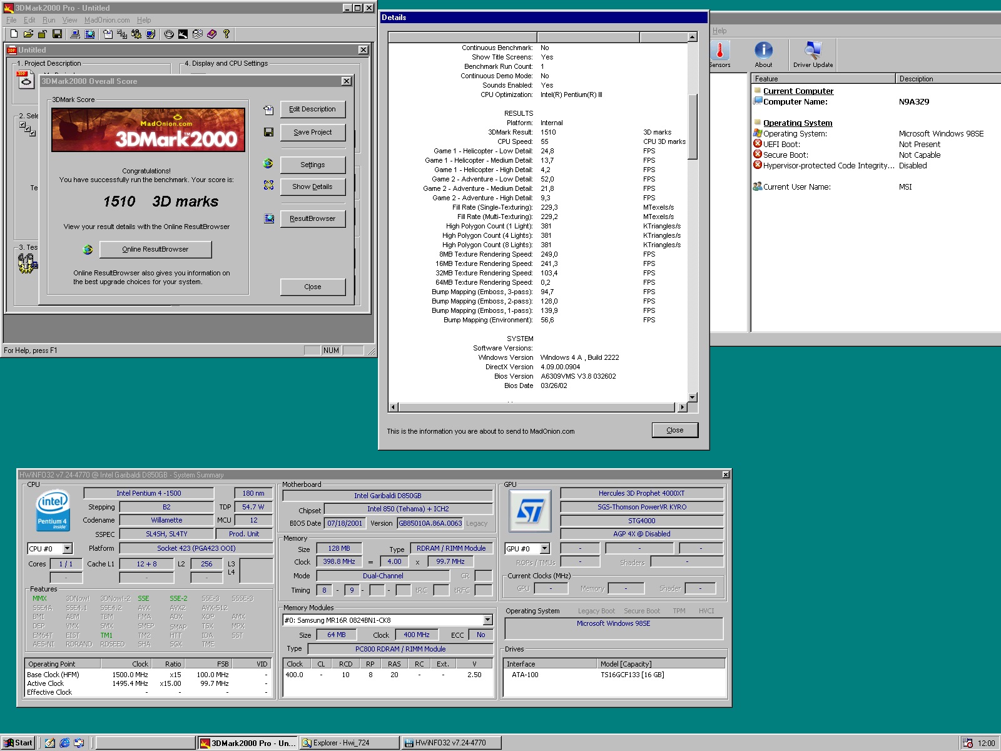Close the Overall Score dialog via Close button
1001x751 pixels.
pos(313,287)
